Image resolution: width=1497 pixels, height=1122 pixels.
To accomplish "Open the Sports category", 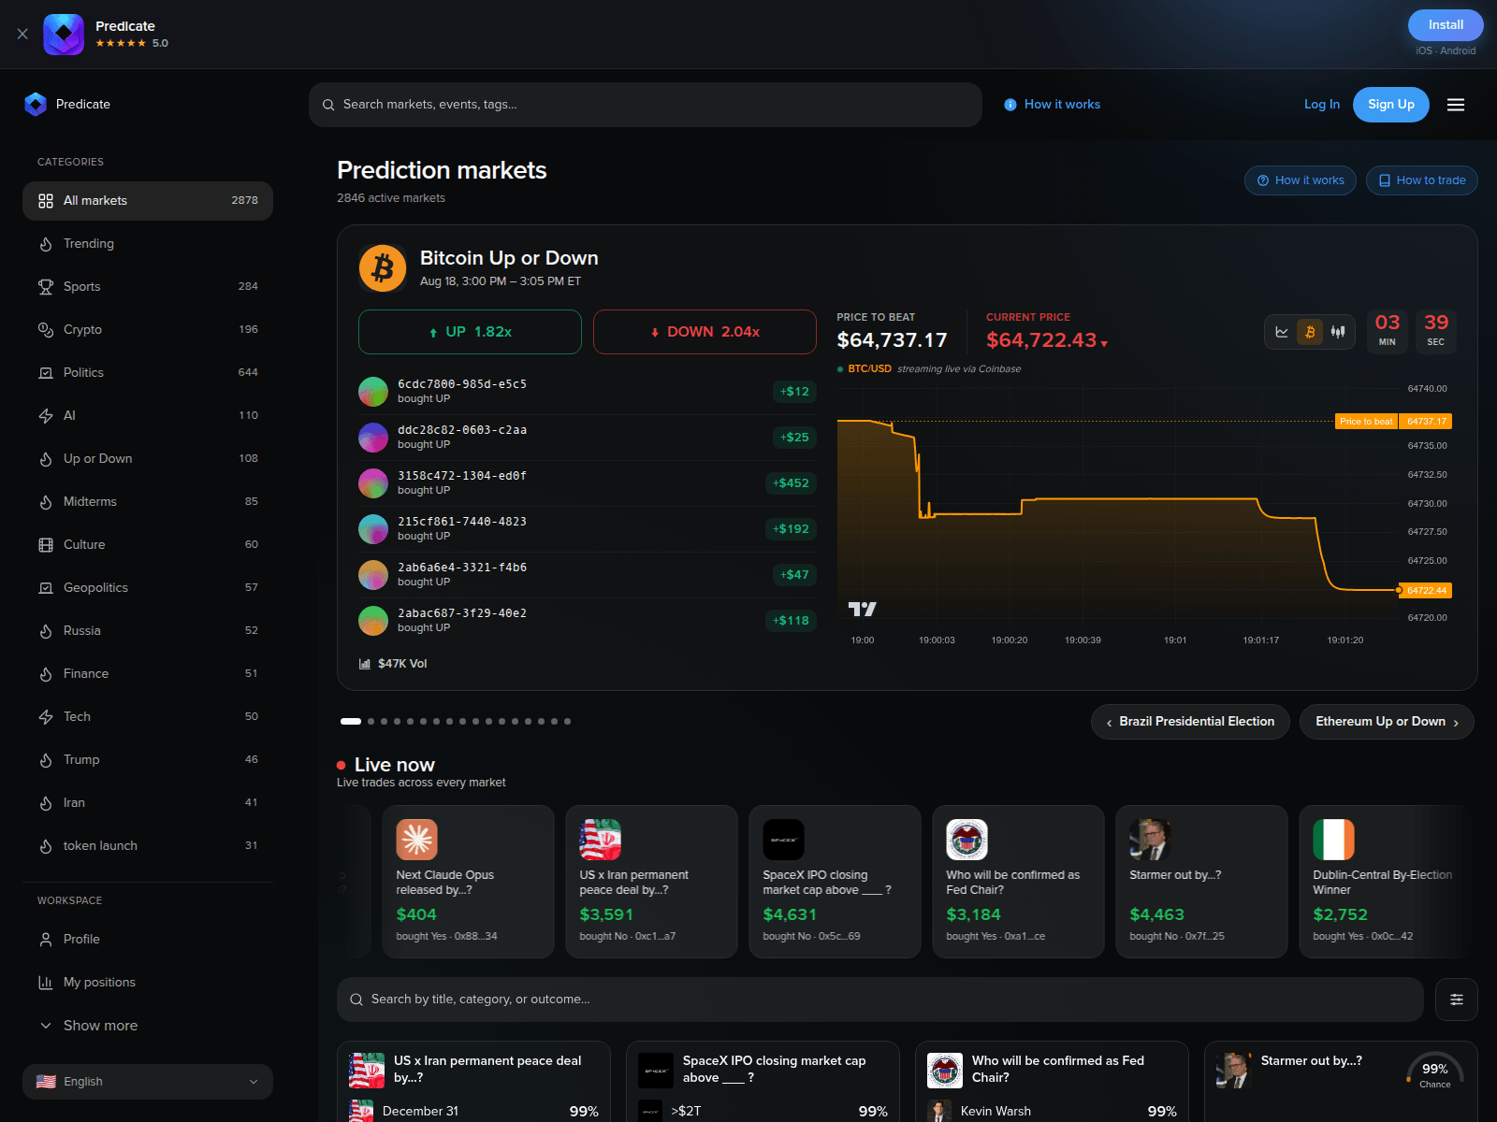I will coord(148,287).
